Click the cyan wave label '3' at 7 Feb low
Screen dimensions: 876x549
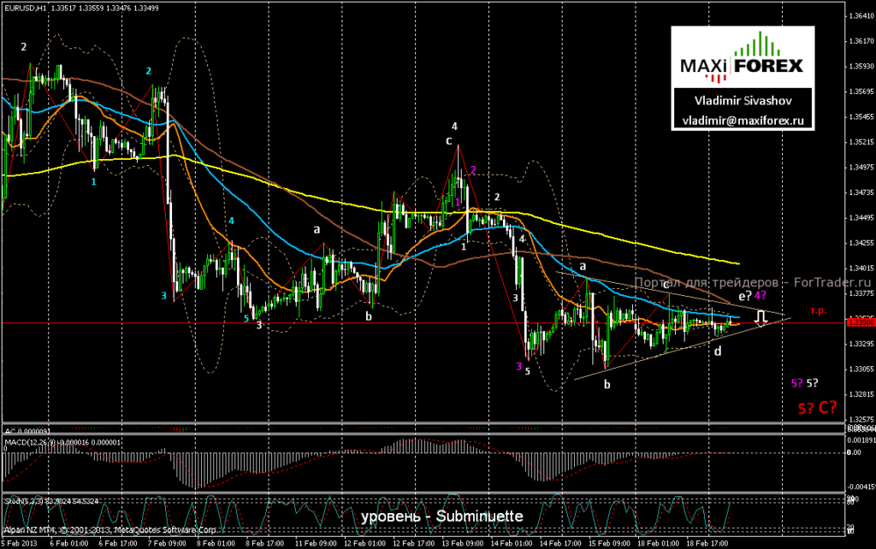coord(163,295)
